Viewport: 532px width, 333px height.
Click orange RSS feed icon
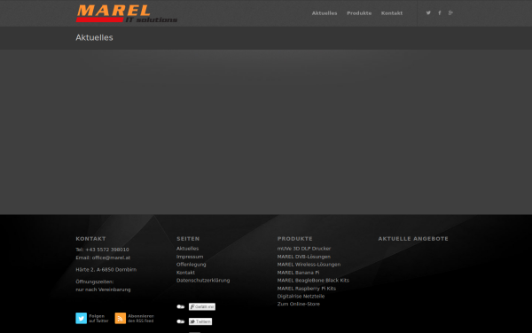(120, 318)
